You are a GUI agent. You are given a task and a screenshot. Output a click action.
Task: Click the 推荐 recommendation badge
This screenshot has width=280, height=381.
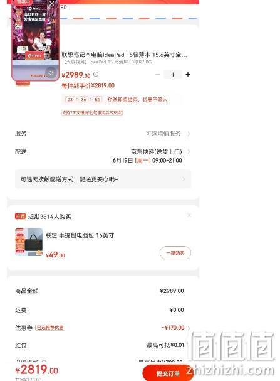click(21, 217)
